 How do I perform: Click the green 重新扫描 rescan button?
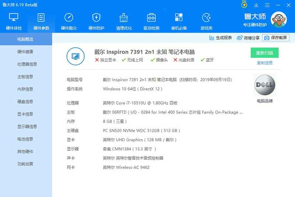(264, 53)
